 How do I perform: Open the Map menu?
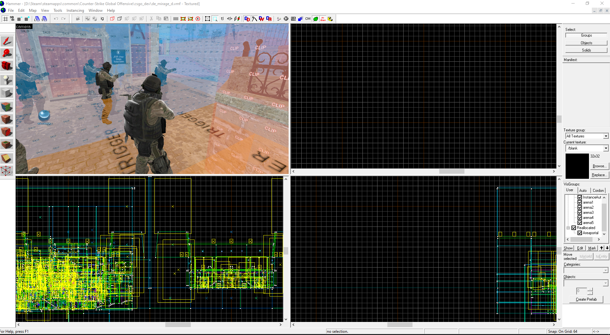click(x=32, y=10)
